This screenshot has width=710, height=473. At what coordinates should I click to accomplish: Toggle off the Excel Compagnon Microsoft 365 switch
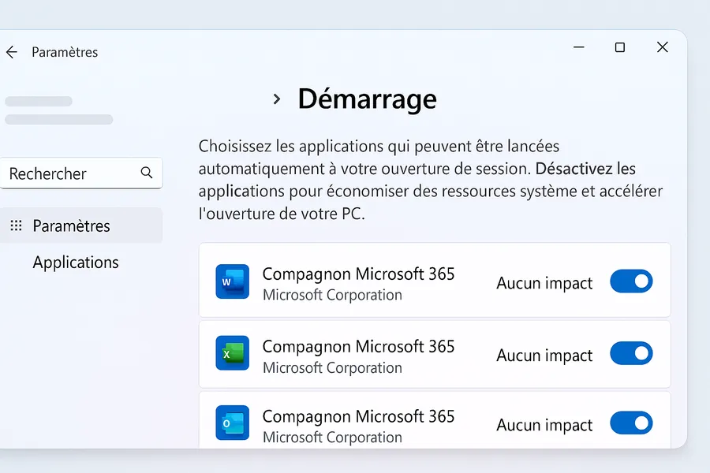(x=631, y=353)
